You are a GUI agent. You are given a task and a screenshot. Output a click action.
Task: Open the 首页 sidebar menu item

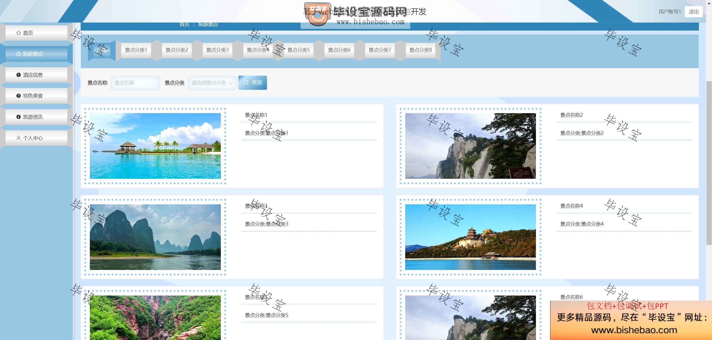[x=36, y=33]
